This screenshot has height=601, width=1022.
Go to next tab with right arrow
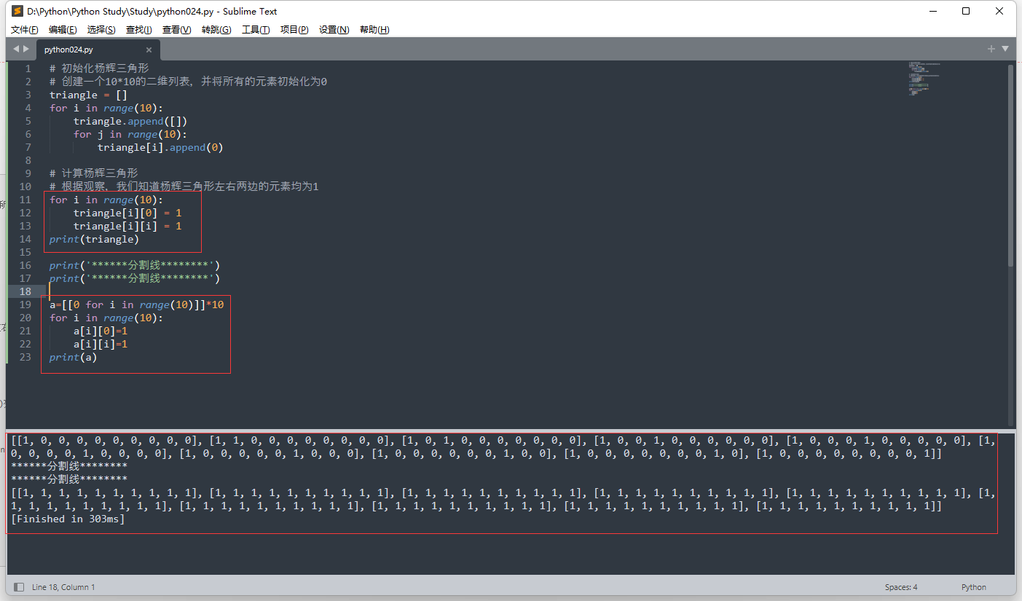click(x=25, y=49)
